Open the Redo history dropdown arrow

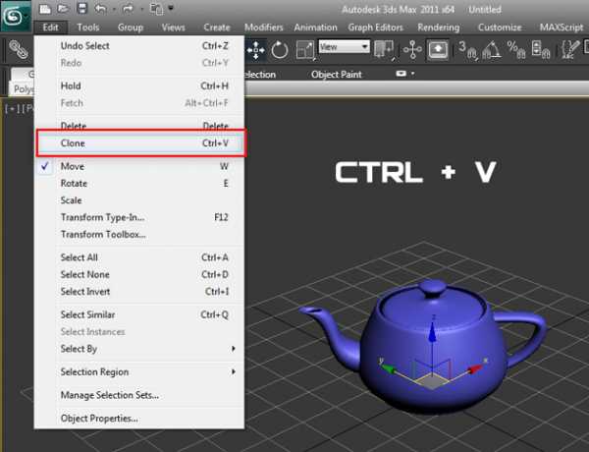coord(140,9)
